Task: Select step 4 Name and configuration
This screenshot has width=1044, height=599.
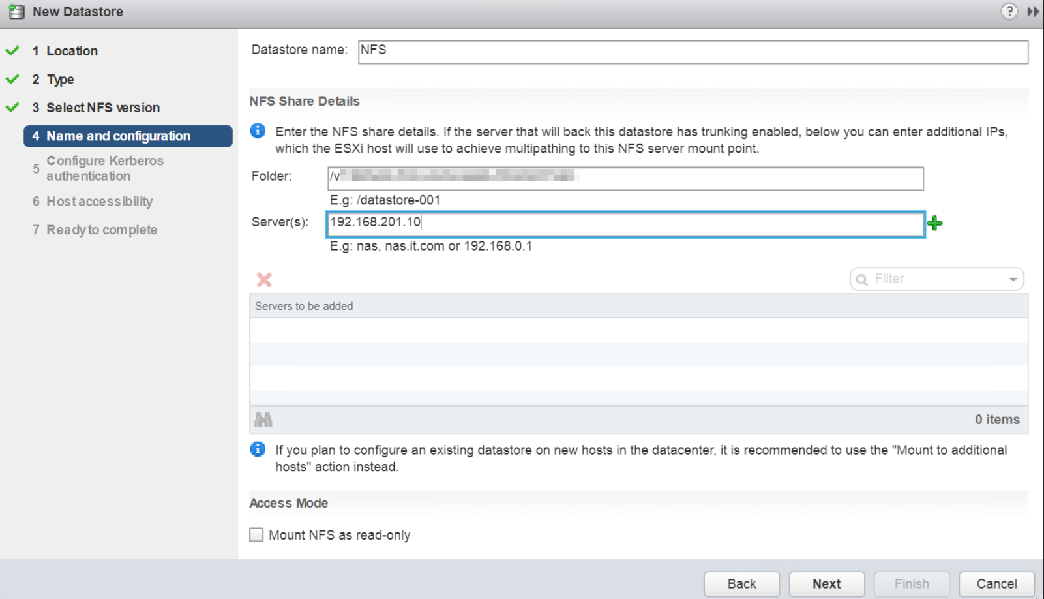Action: [x=128, y=136]
